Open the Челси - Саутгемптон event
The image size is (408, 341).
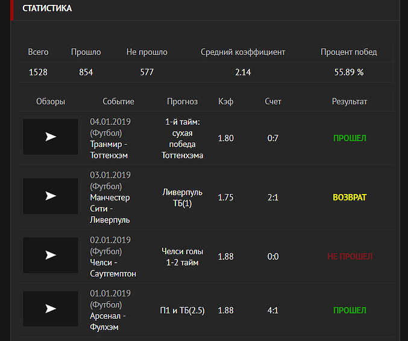[x=113, y=268]
